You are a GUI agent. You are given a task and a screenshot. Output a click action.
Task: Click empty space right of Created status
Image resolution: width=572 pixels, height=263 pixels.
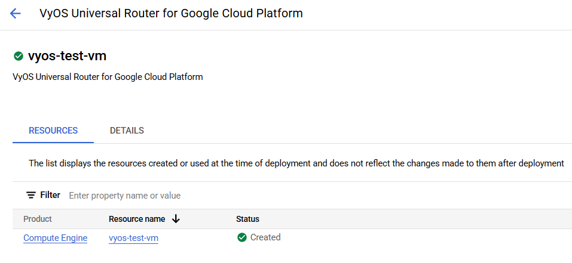(418, 238)
